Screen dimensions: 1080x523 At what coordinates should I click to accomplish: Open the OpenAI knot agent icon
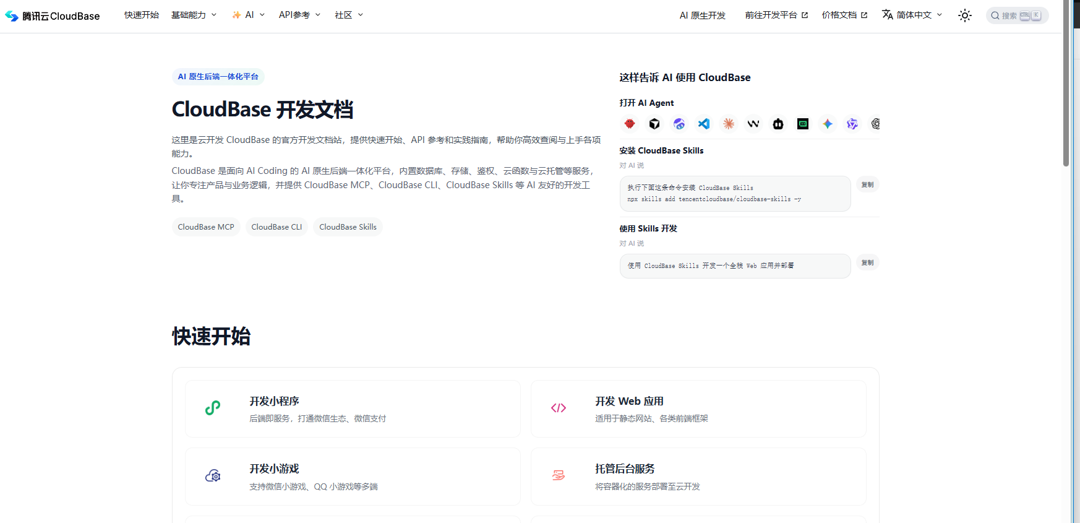(x=875, y=124)
